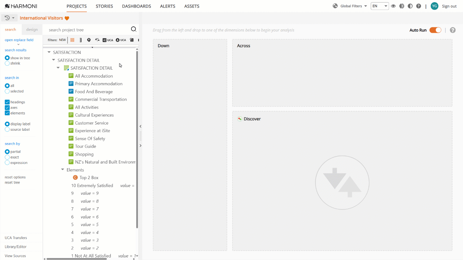Open the DASHBOARDS menu
Screen dimensions: 463x260
pos(136,6)
